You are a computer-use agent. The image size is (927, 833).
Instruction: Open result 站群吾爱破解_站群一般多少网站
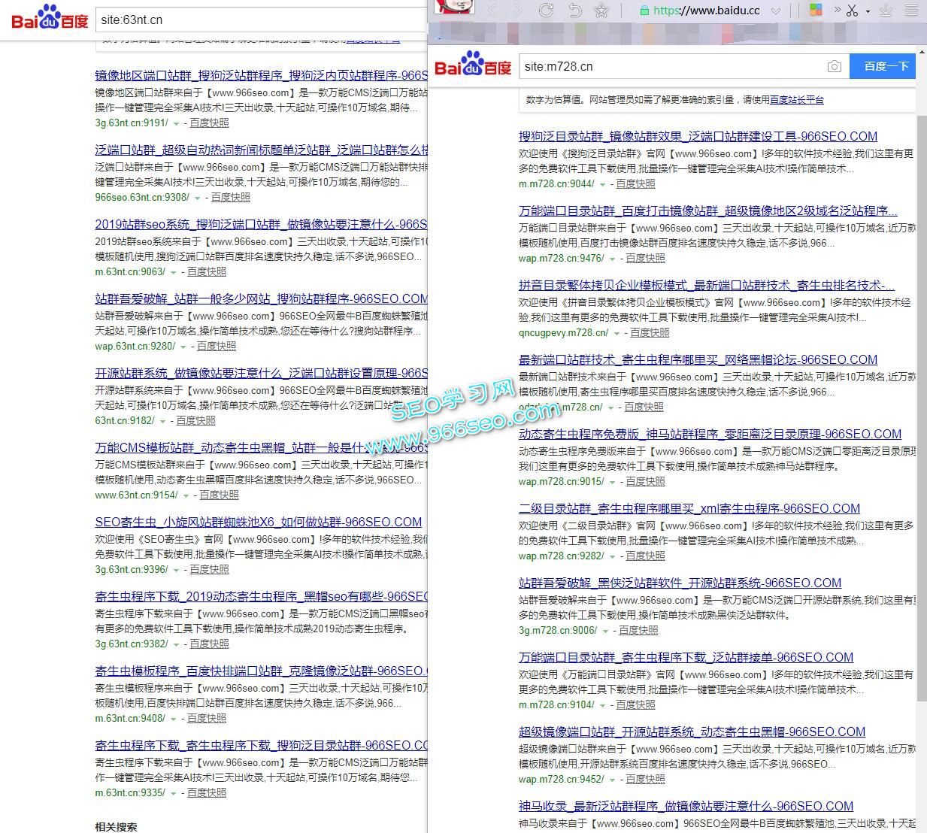click(261, 298)
